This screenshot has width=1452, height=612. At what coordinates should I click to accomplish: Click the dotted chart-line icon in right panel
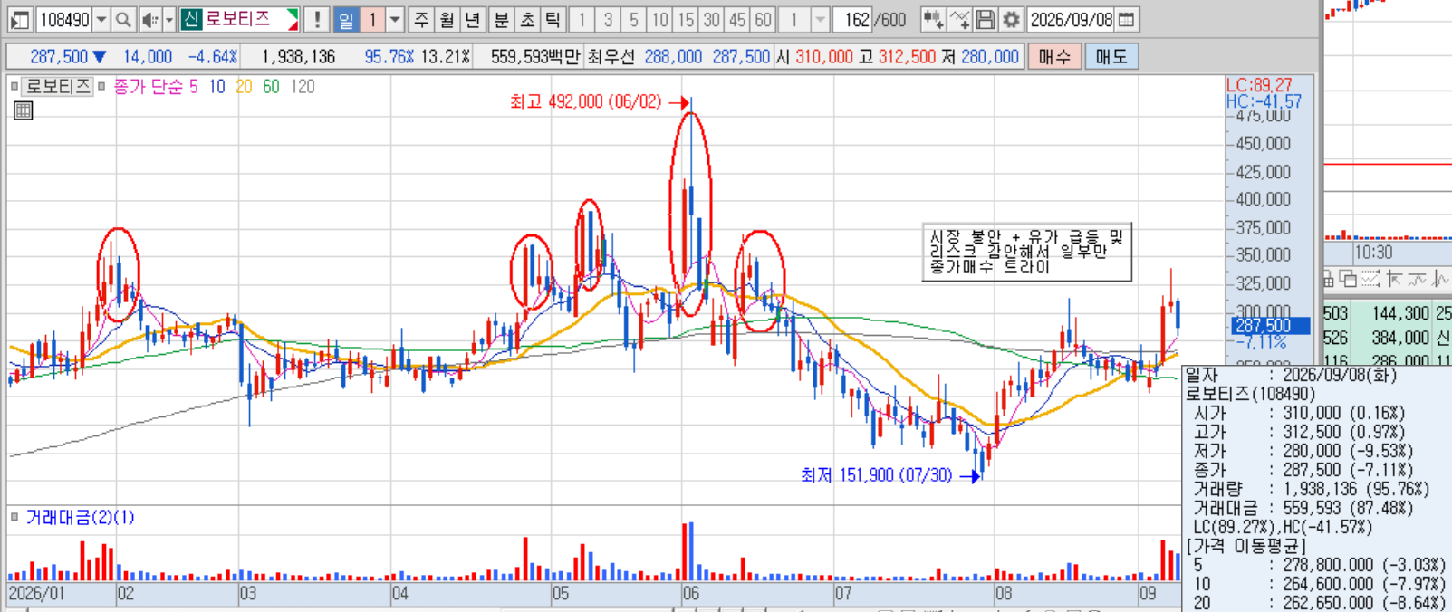click(1370, 279)
